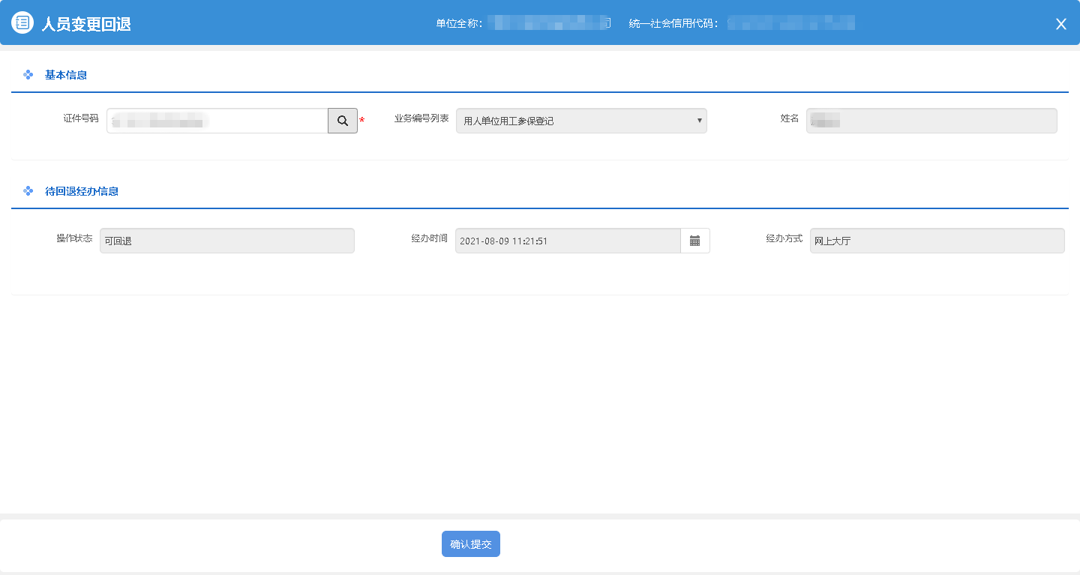This screenshot has height=575, width=1080.
Task: Click the 姓名 text field
Action: pos(931,121)
